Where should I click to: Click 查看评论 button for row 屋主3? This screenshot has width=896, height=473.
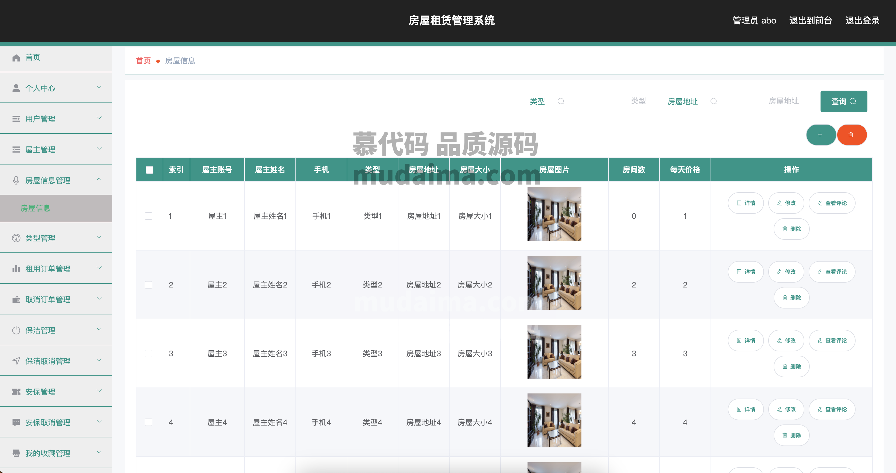(x=832, y=340)
